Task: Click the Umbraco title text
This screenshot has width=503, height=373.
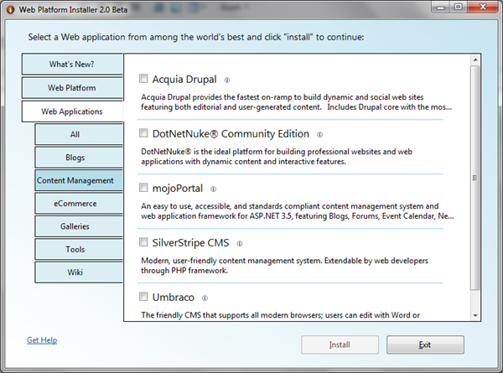Action: pos(174,298)
